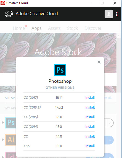Open the user profile avatar icon
This screenshot has height=158, width=122.
(109, 14)
